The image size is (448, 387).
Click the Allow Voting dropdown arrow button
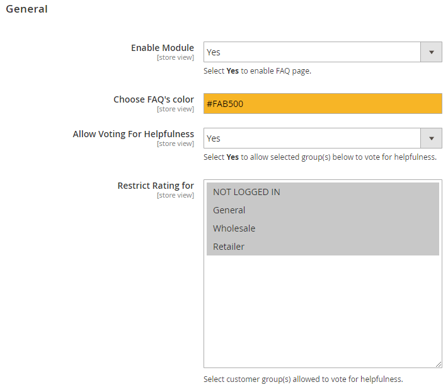click(432, 138)
